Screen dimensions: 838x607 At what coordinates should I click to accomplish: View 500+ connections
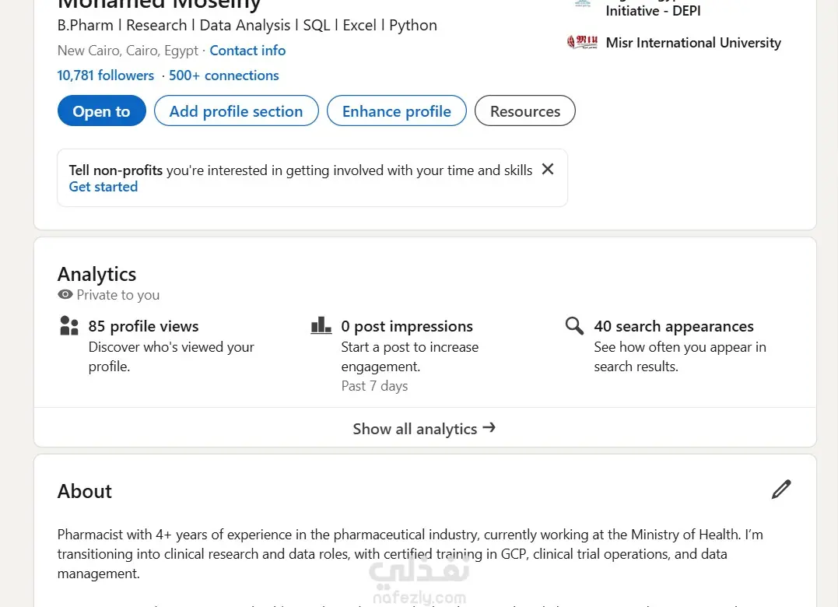pos(223,75)
